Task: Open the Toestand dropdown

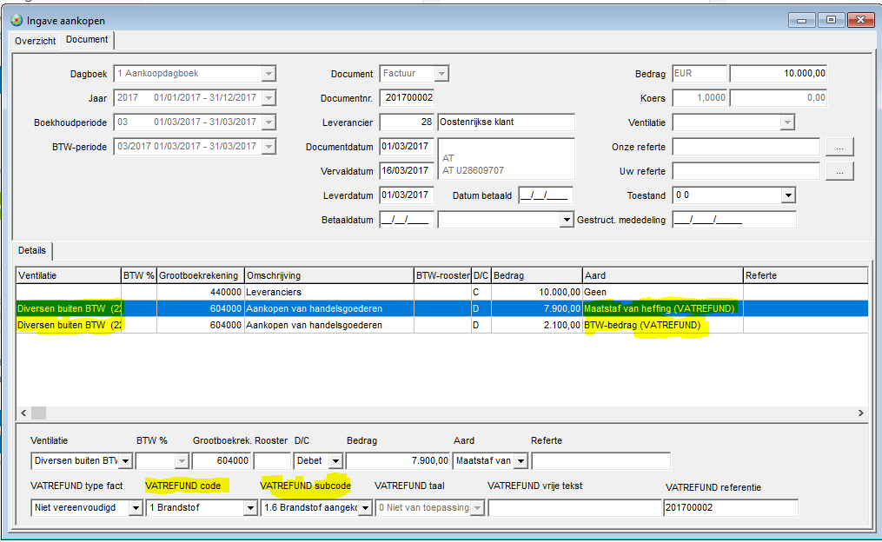Action: (789, 195)
